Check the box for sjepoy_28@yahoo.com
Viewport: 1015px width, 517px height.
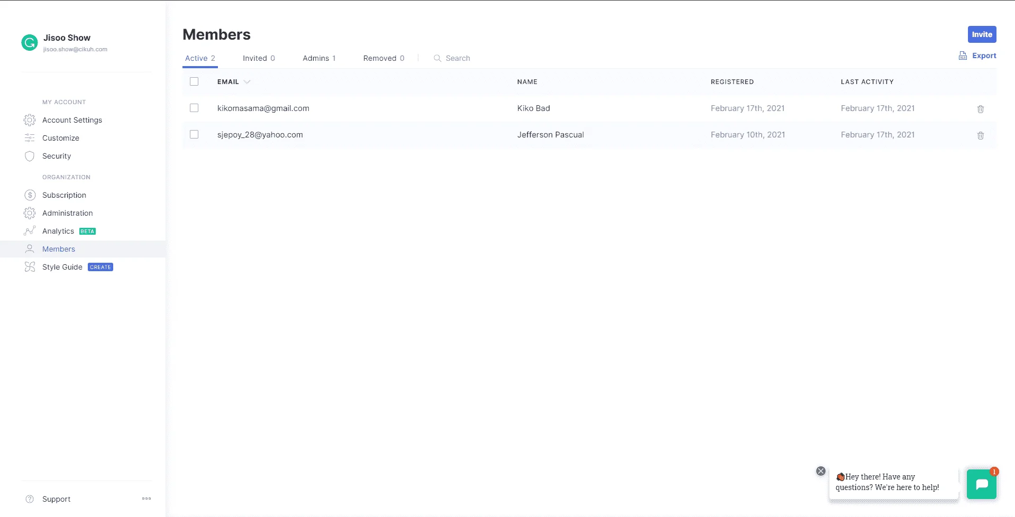tap(194, 134)
